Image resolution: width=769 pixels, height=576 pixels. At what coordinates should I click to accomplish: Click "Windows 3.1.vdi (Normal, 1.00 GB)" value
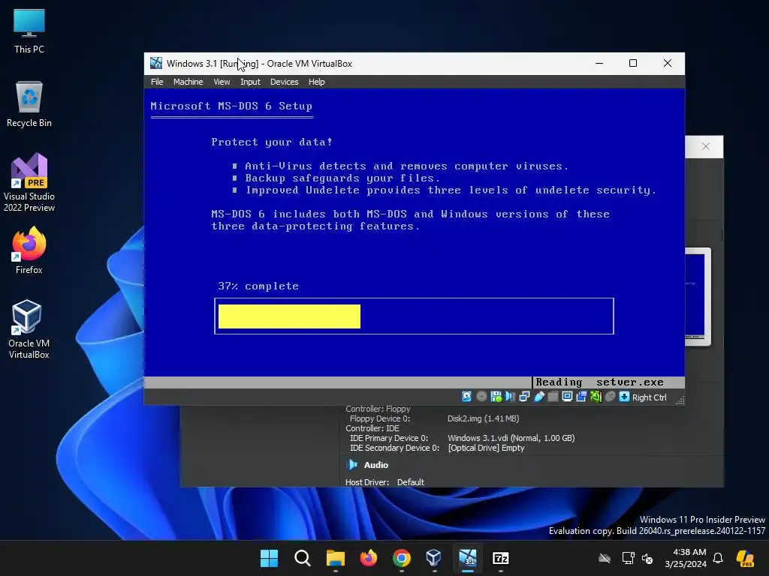[x=511, y=438]
